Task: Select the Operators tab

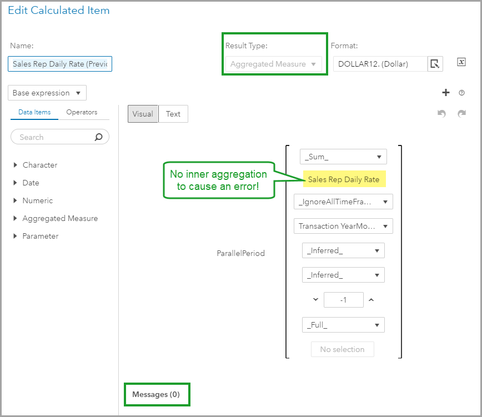Action: (x=82, y=112)
